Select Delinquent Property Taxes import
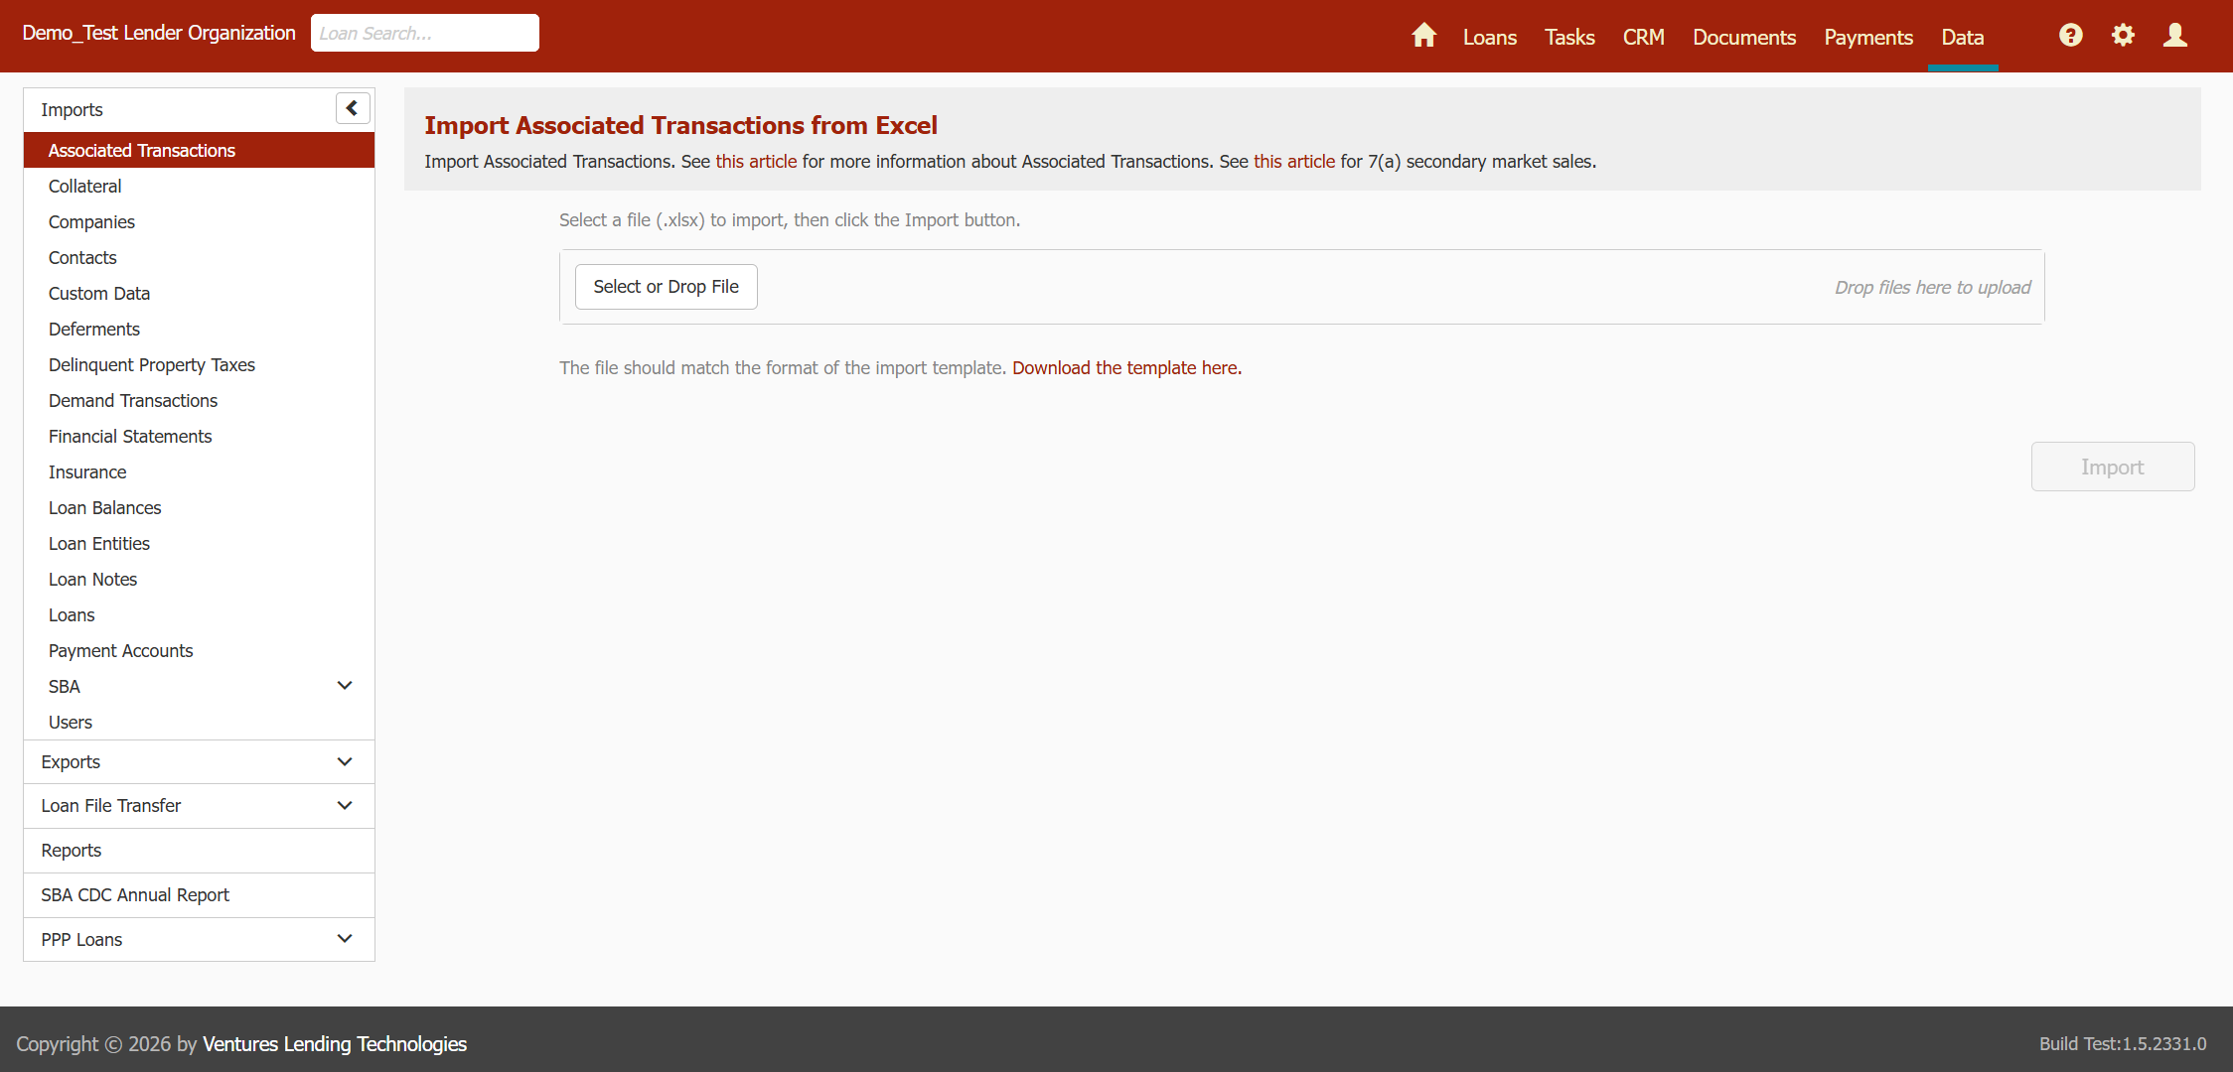Viewport: 2233px width, 1072px height. 152,365
